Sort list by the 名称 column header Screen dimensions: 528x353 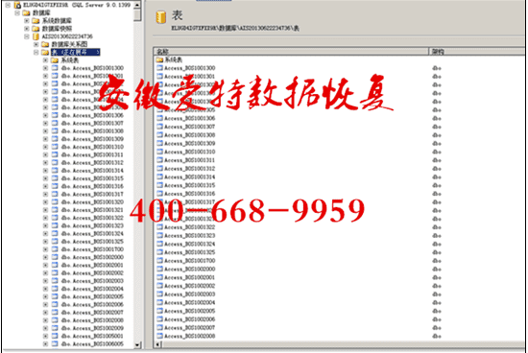pyautogui.click(x=291, y=52)
